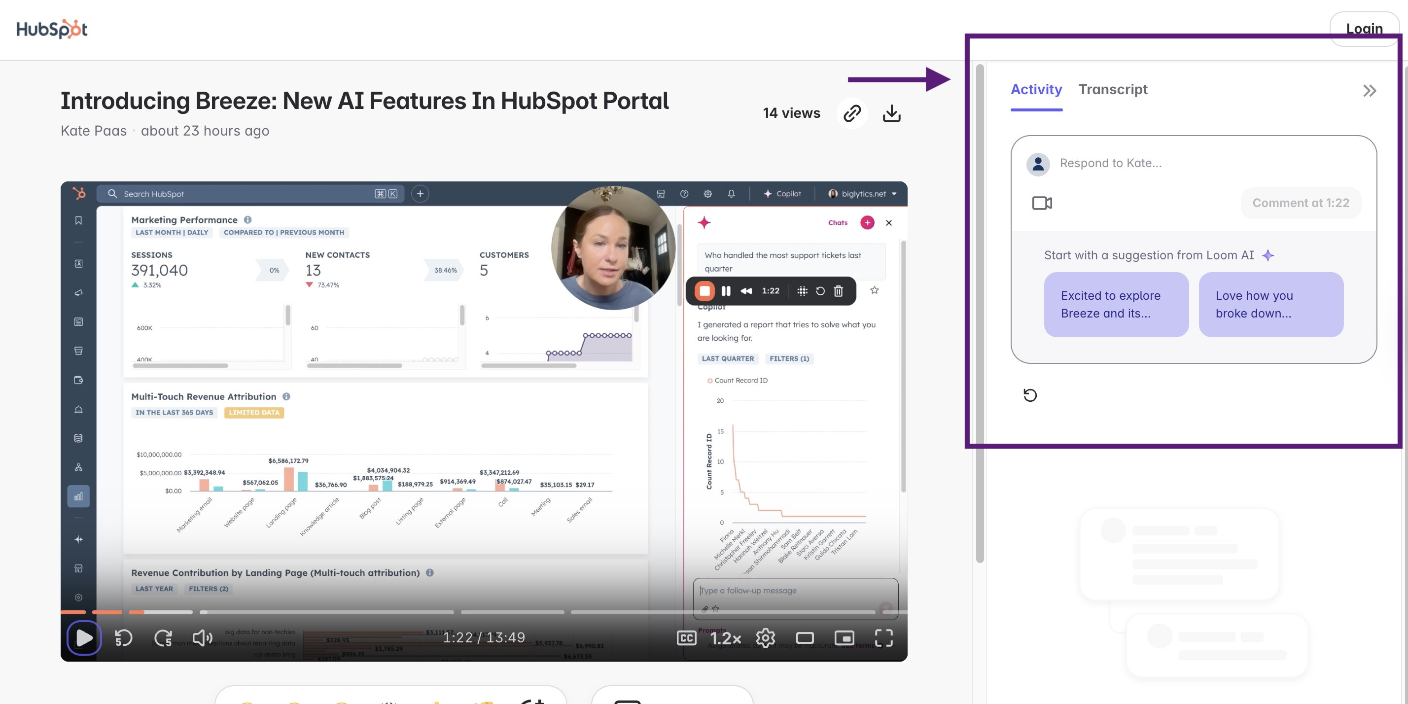
Task: Click the commenter avatar icon
Action: click(1038, 164)
